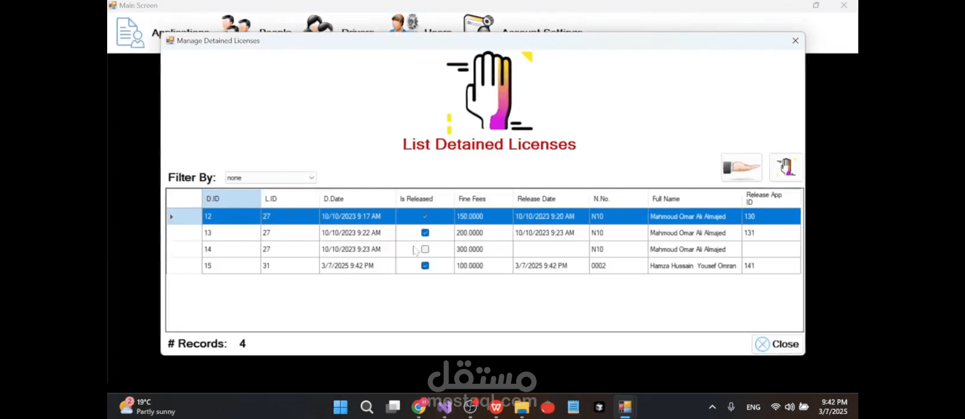Click the Close button
This screenshot has height=419, width=965.
coord(777,344)
